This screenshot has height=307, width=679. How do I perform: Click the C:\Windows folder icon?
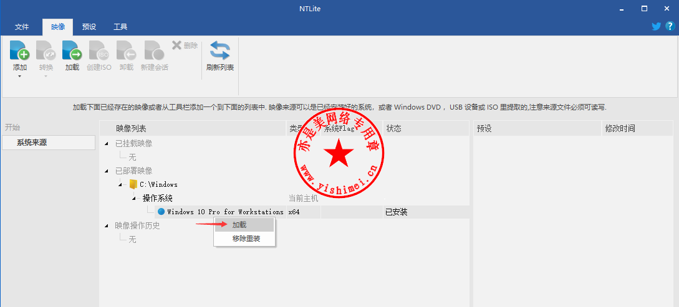coord(133,184)
